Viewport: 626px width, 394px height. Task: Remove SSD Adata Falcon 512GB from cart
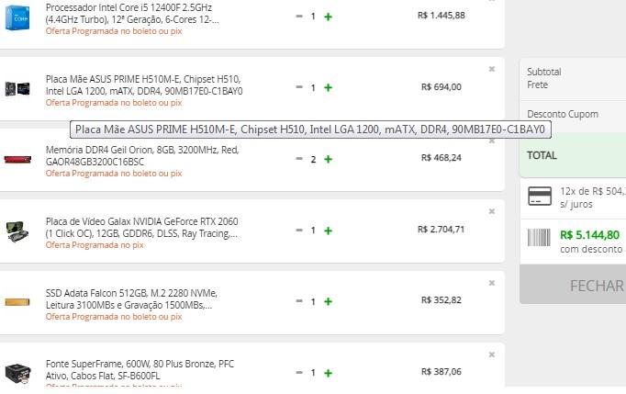tap(492, 283)
